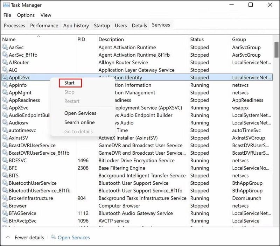This screenshot has height=246, width=280.
Task: Click the gear icon beside BFE
Action: click(5, 168)
